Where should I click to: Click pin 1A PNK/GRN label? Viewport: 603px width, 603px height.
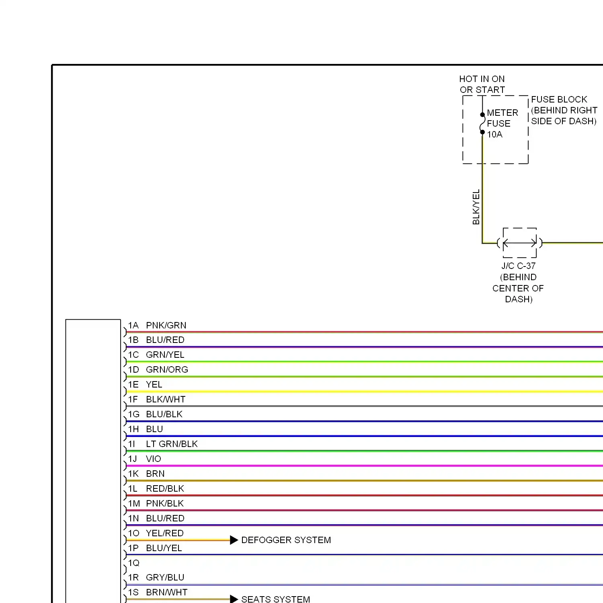pyautogui.click(x=157, y=325)
